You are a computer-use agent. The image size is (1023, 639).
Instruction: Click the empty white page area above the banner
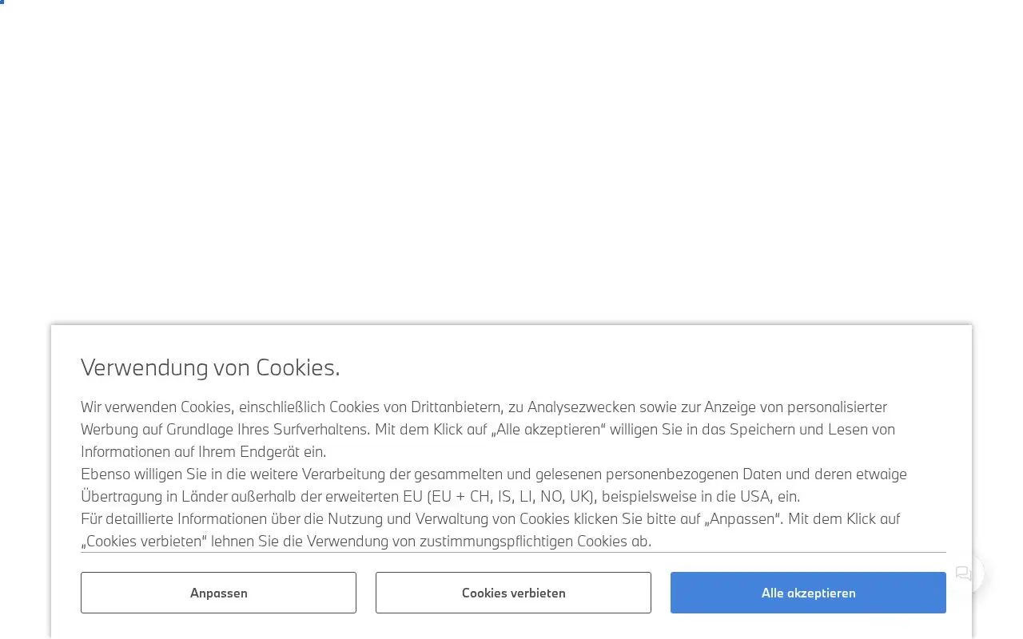coord(511,160)
